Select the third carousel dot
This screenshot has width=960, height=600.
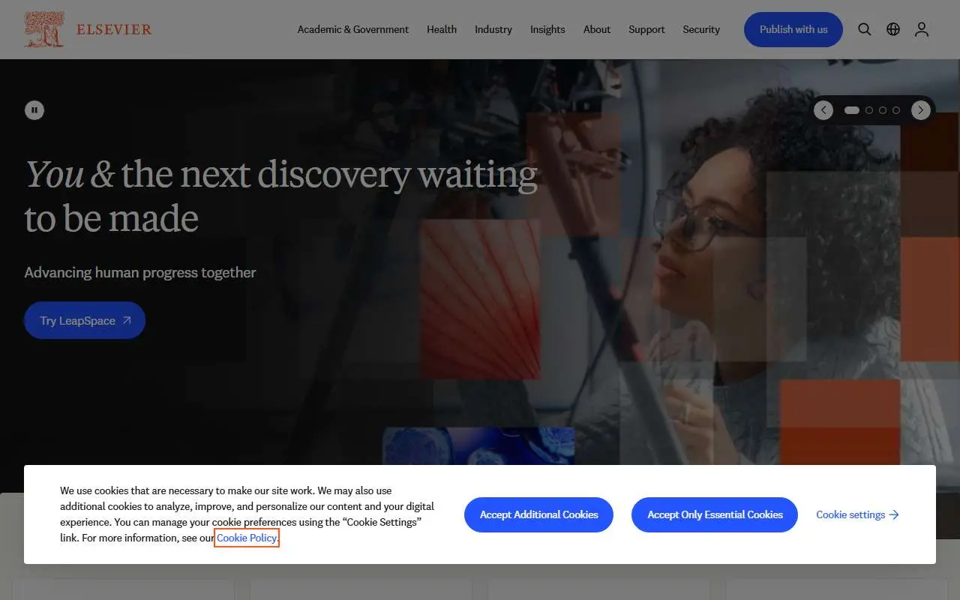pyautogui.click(x=883, y=110)
